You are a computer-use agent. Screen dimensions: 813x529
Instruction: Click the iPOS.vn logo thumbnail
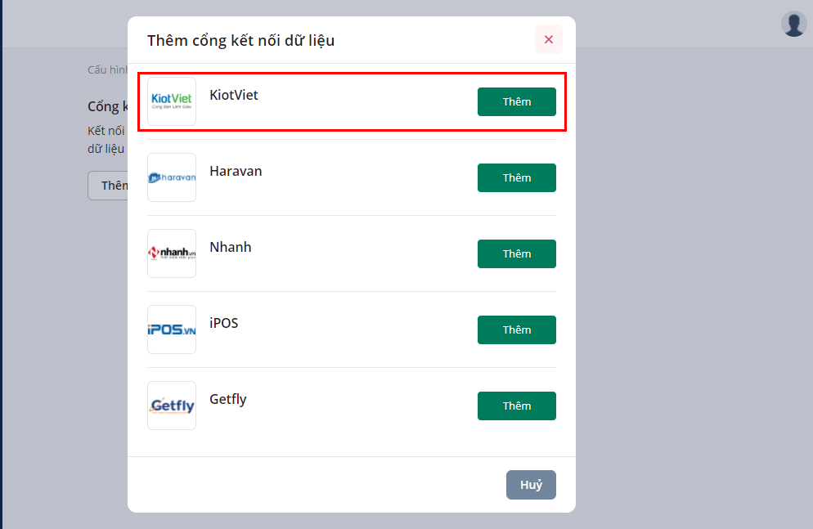(x=172, y=330)
